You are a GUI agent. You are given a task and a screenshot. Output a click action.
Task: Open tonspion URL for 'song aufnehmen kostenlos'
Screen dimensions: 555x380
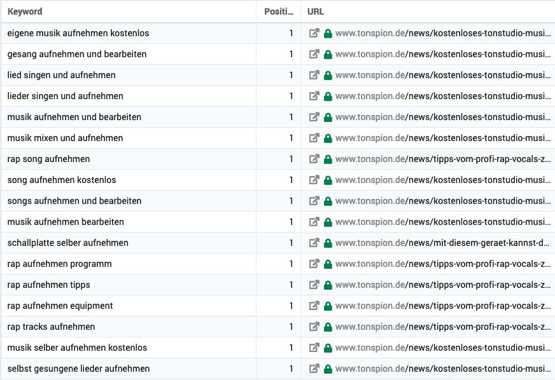pos(443,180)
